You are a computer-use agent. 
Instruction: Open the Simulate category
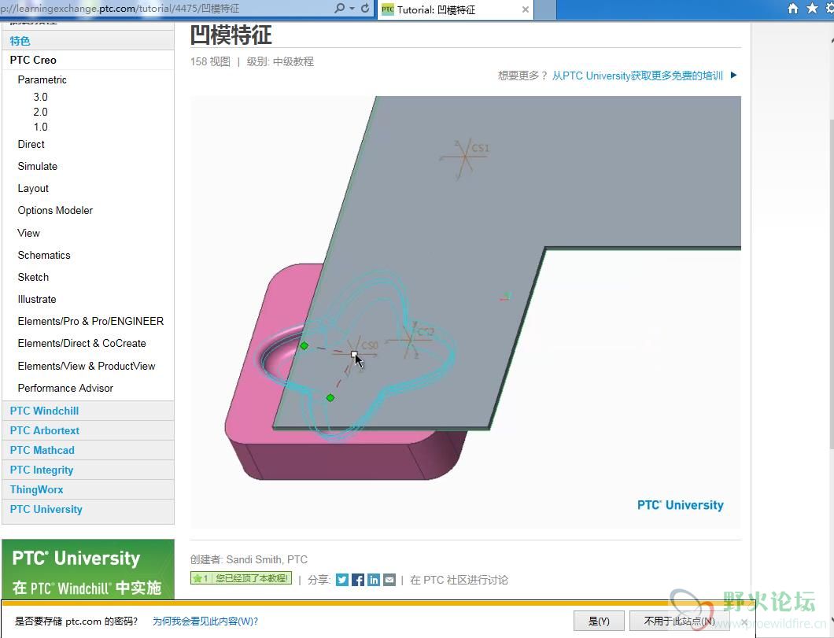click(x=37, y=166)
